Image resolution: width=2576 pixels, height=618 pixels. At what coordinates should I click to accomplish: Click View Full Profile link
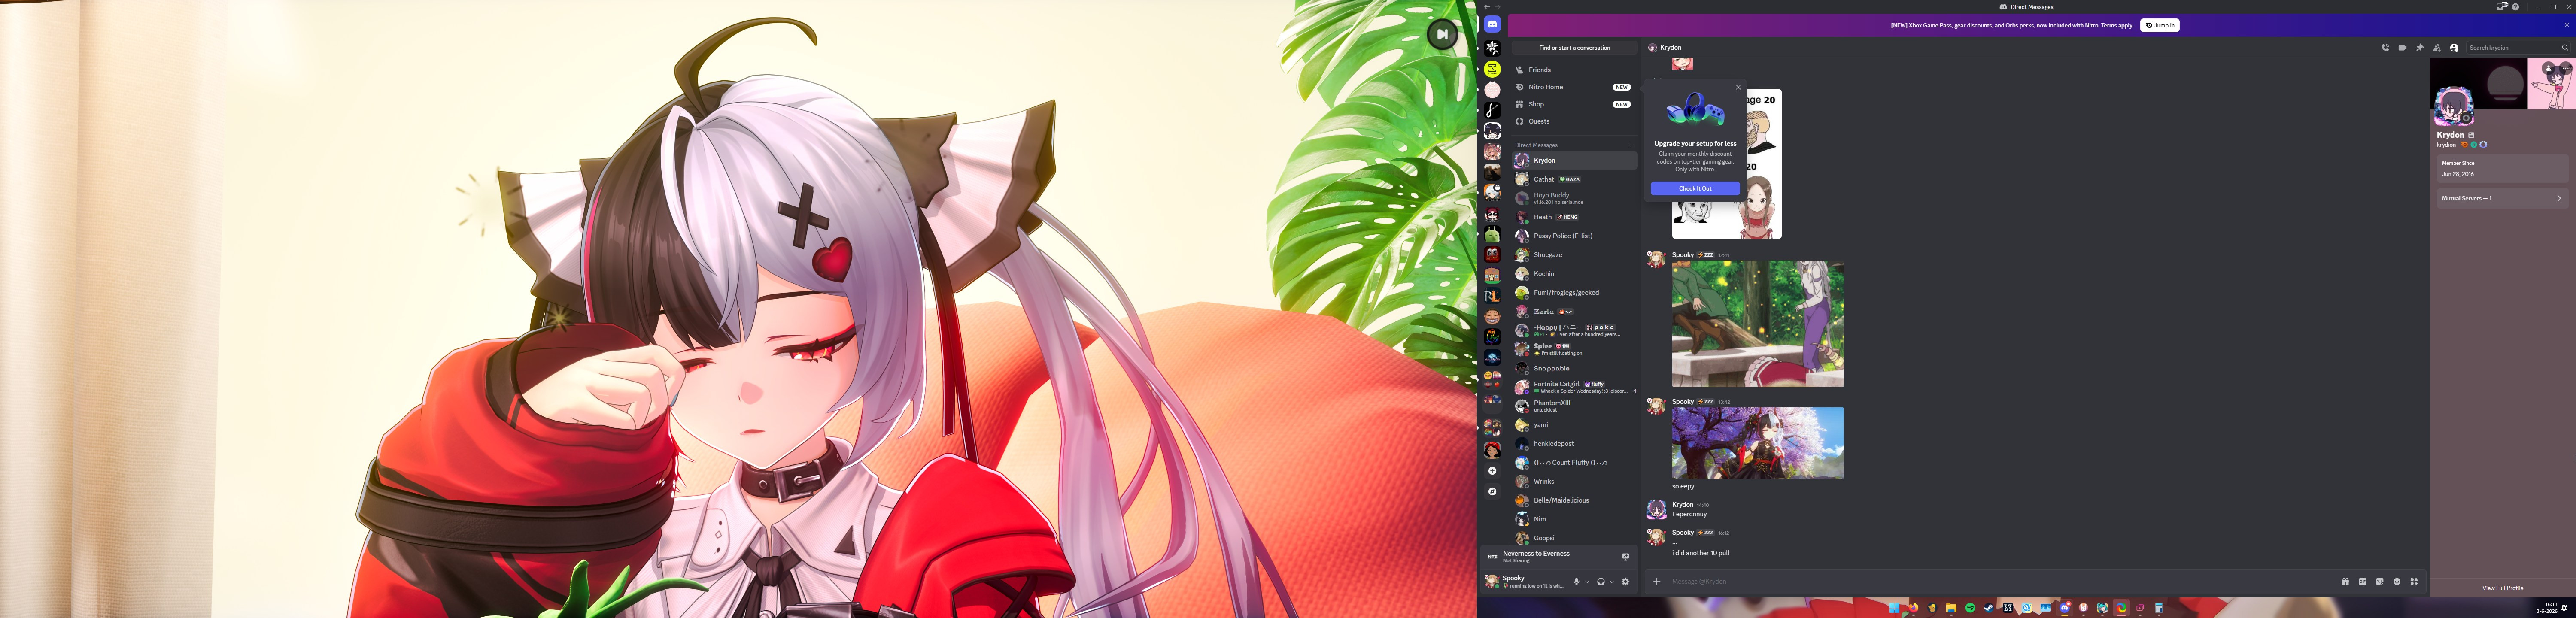(2502, 588)
